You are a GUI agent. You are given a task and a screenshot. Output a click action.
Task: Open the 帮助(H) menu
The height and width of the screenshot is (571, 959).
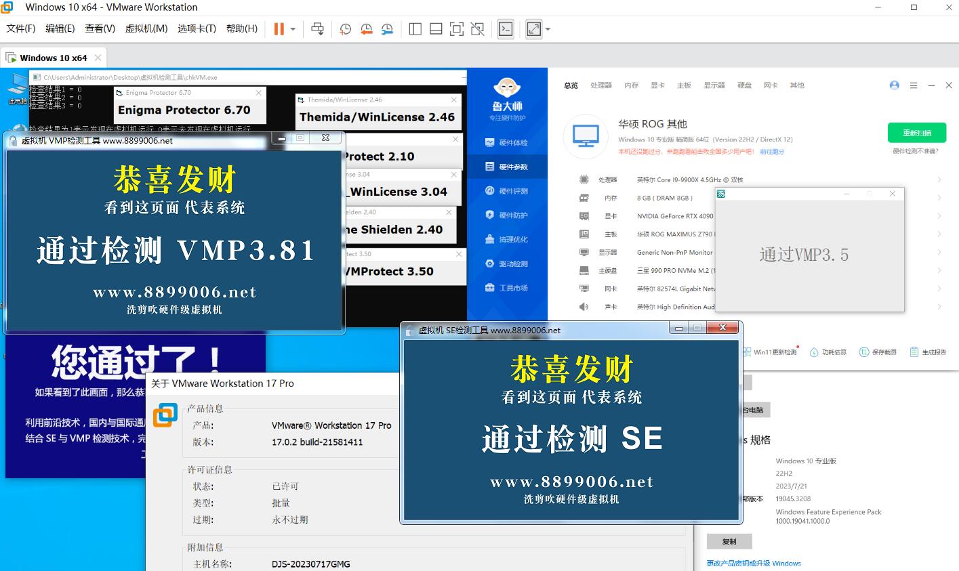[242, 28]
